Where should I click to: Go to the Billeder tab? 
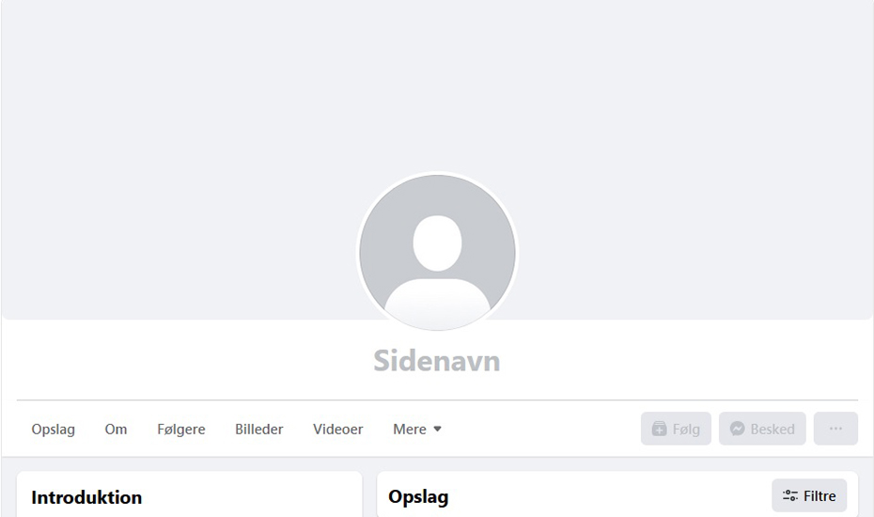(259, 429)
